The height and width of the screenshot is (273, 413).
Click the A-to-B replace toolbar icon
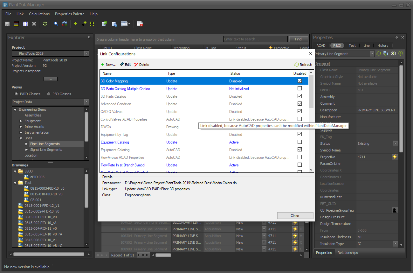click(65, 24)
